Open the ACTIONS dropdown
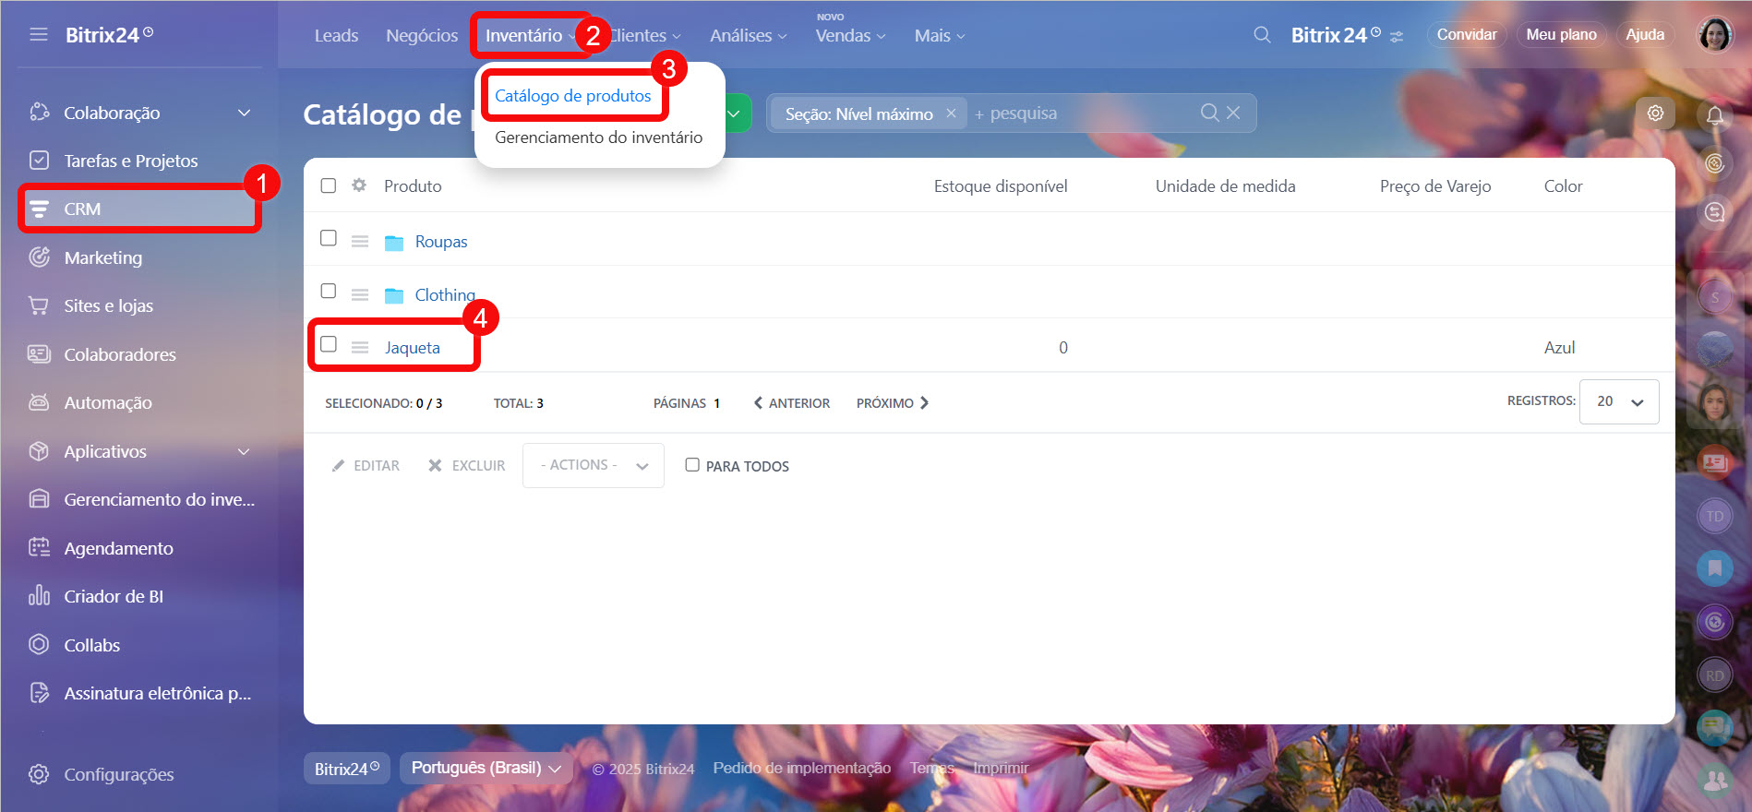 (x=593, y=465)
